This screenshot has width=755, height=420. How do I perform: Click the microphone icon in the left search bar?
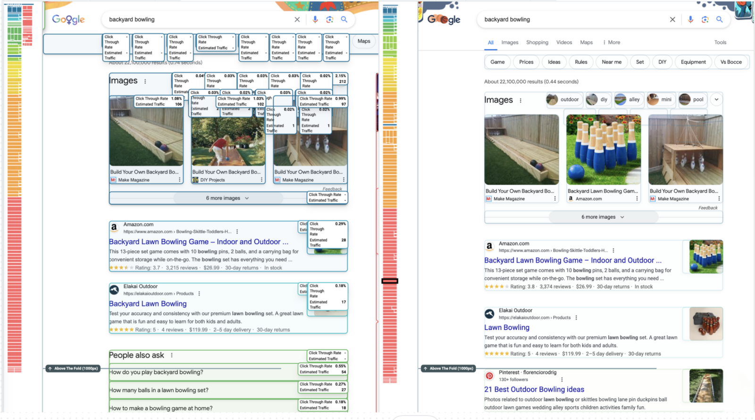pyautogui.click(x=315, y=19)
